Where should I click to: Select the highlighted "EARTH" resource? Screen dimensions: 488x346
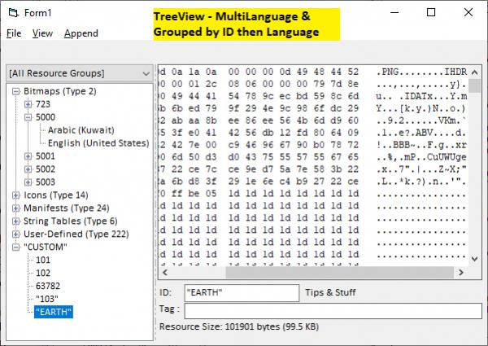(54, 312)
